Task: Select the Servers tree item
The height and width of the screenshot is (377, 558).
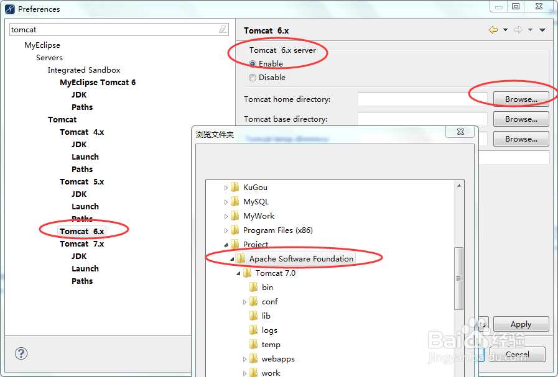Action: (49, 58)
